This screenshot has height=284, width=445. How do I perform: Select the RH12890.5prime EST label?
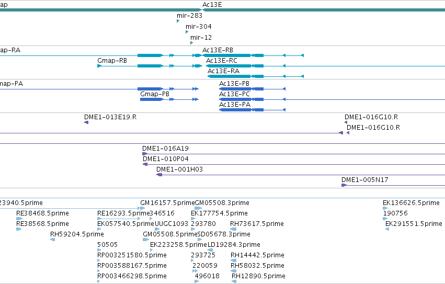[x=258, y=277]
